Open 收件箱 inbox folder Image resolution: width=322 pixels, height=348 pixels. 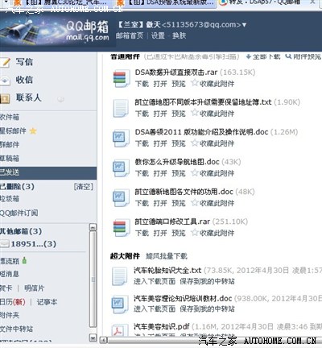10,117
